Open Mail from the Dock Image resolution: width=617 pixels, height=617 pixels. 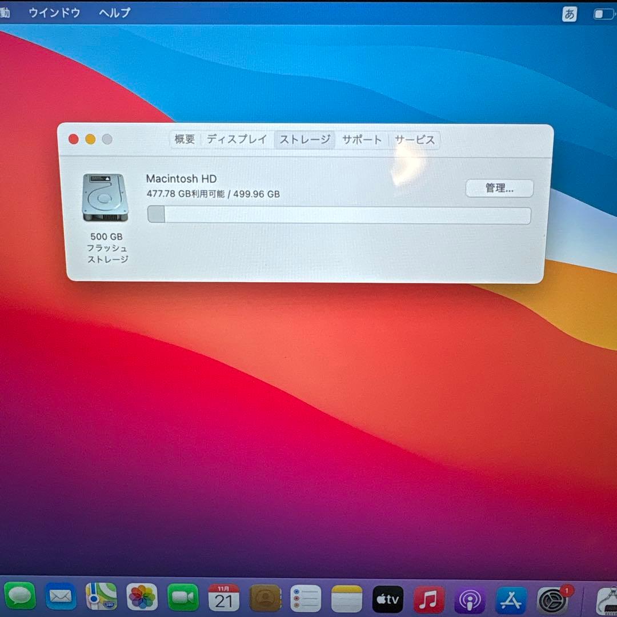[61, 601]
